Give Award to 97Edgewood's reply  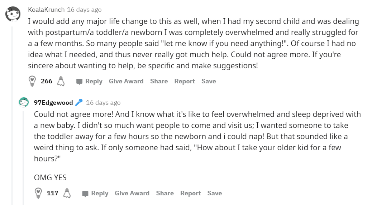click(132, 193)
